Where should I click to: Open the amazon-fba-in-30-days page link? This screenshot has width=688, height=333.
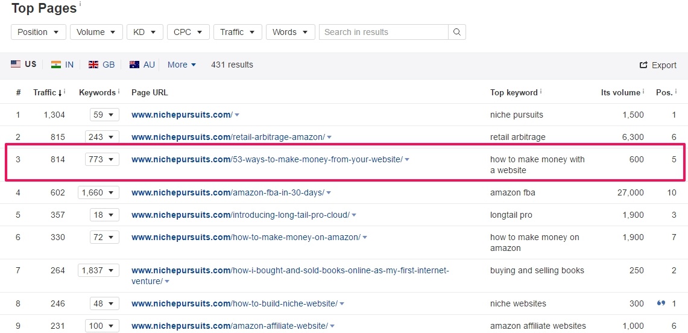[228, 192]
